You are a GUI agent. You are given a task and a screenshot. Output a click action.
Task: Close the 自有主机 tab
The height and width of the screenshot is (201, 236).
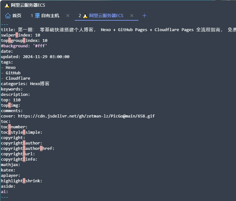coord(68,16)
